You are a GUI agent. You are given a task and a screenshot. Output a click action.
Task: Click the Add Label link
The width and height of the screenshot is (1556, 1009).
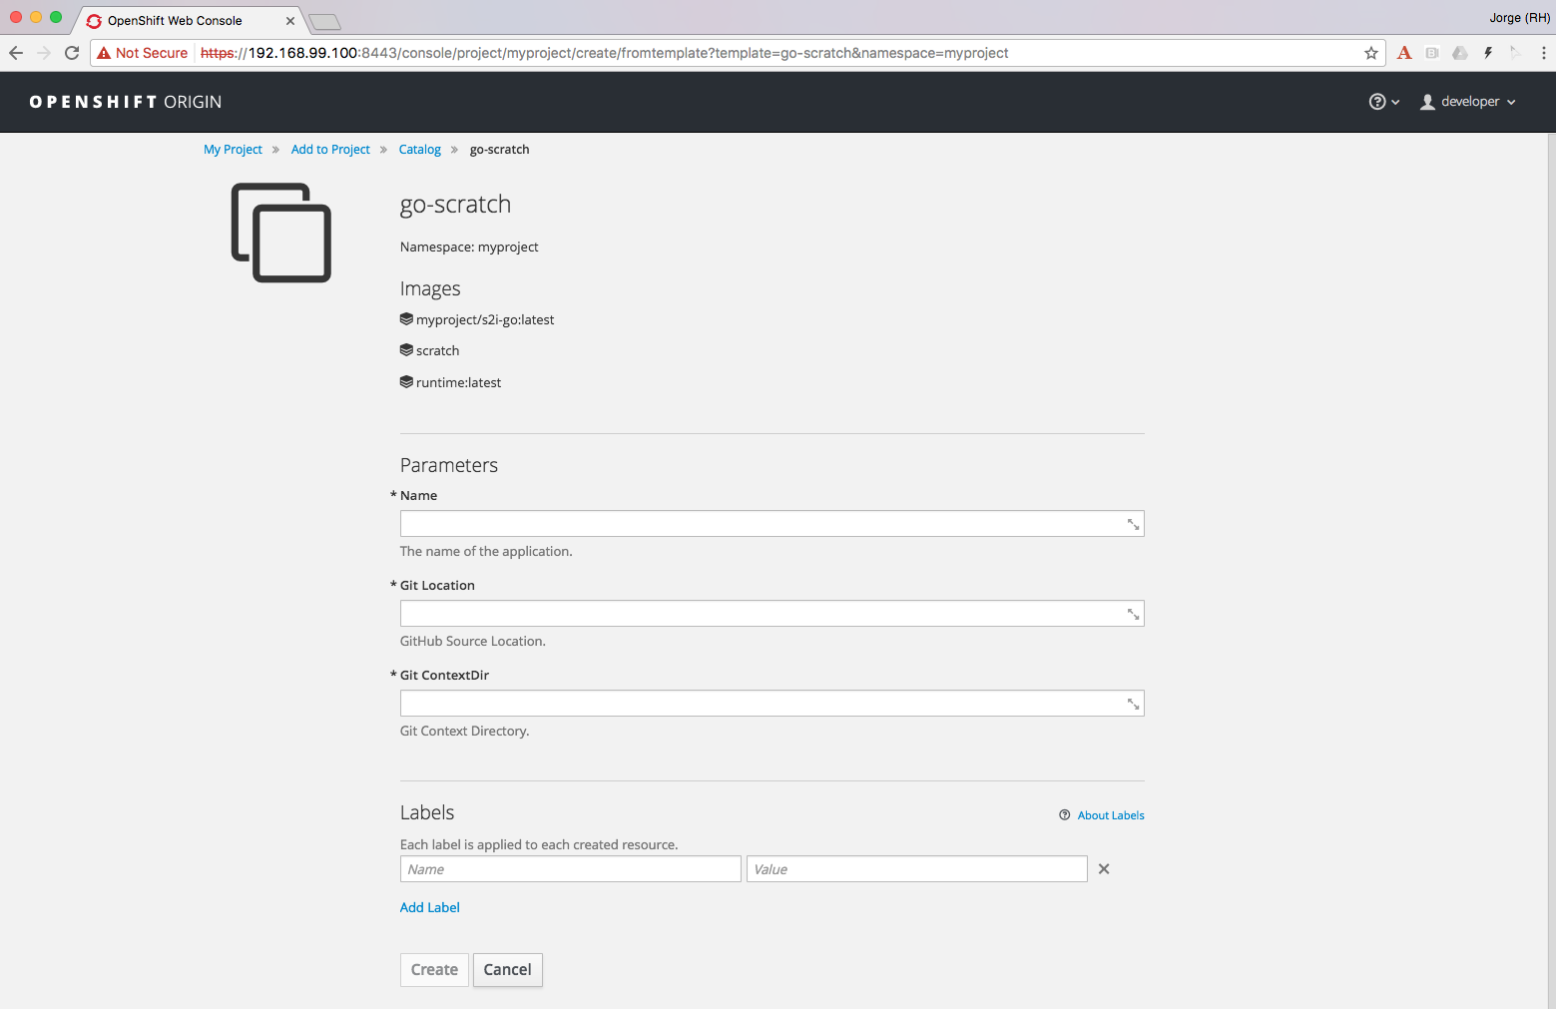click(429, 907)
